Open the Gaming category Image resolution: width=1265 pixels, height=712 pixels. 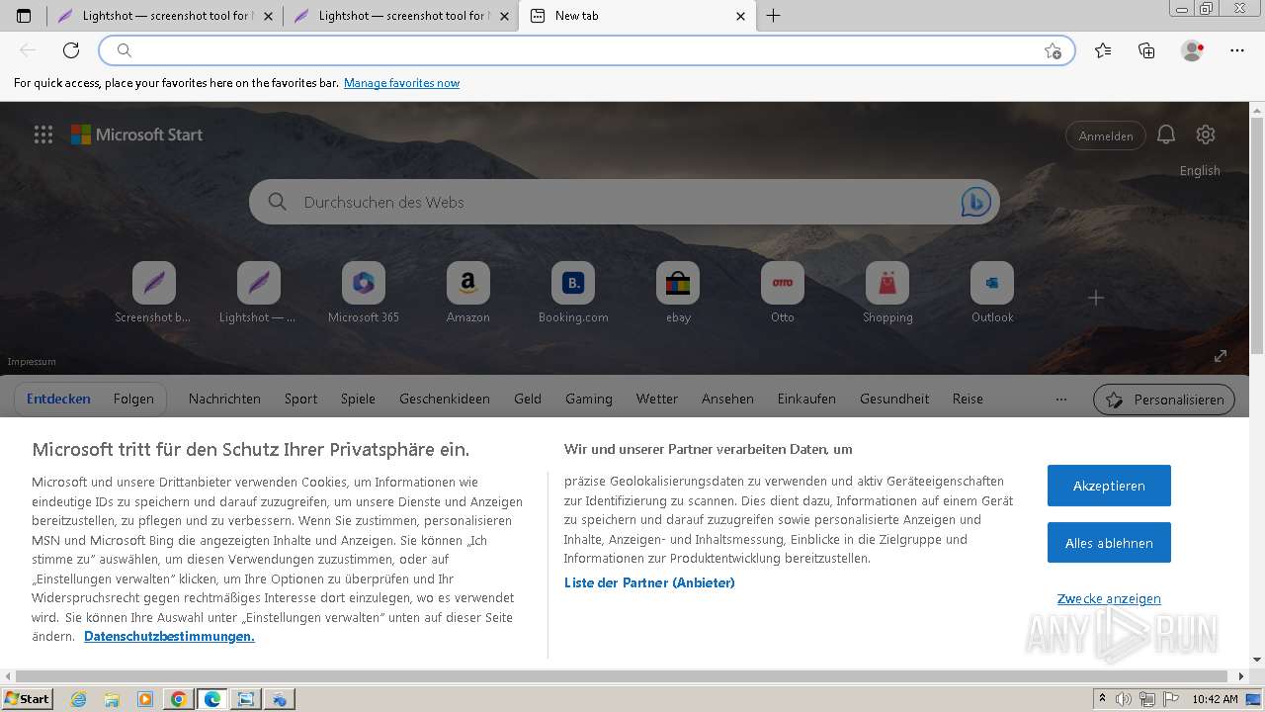click(589, 400)
